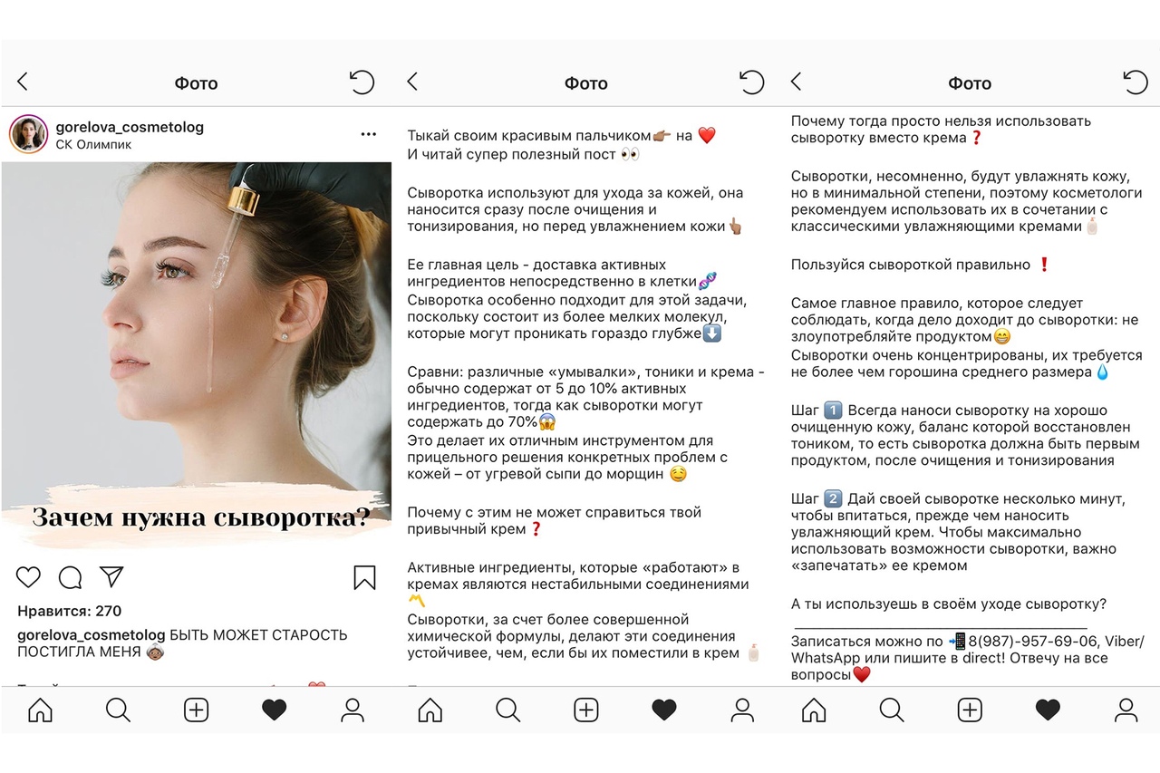
Task: Refresh the left panel's Фото screen
Action: (x=362, y=82)
